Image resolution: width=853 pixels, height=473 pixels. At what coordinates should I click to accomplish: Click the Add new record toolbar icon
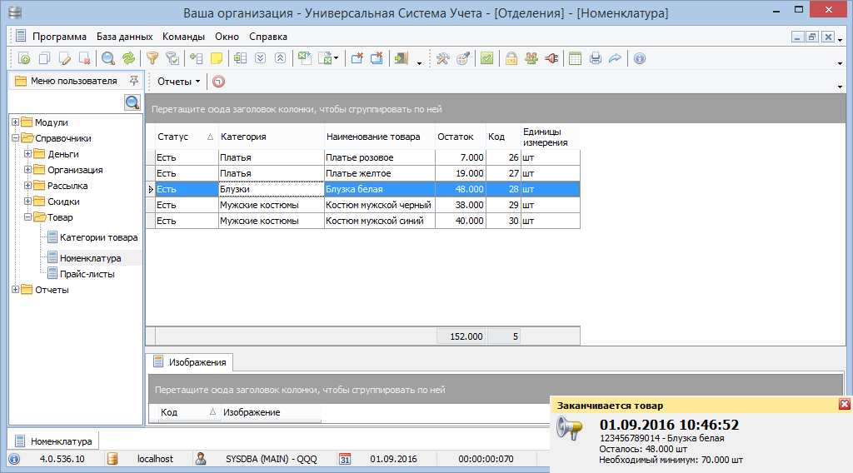(24, 58)
